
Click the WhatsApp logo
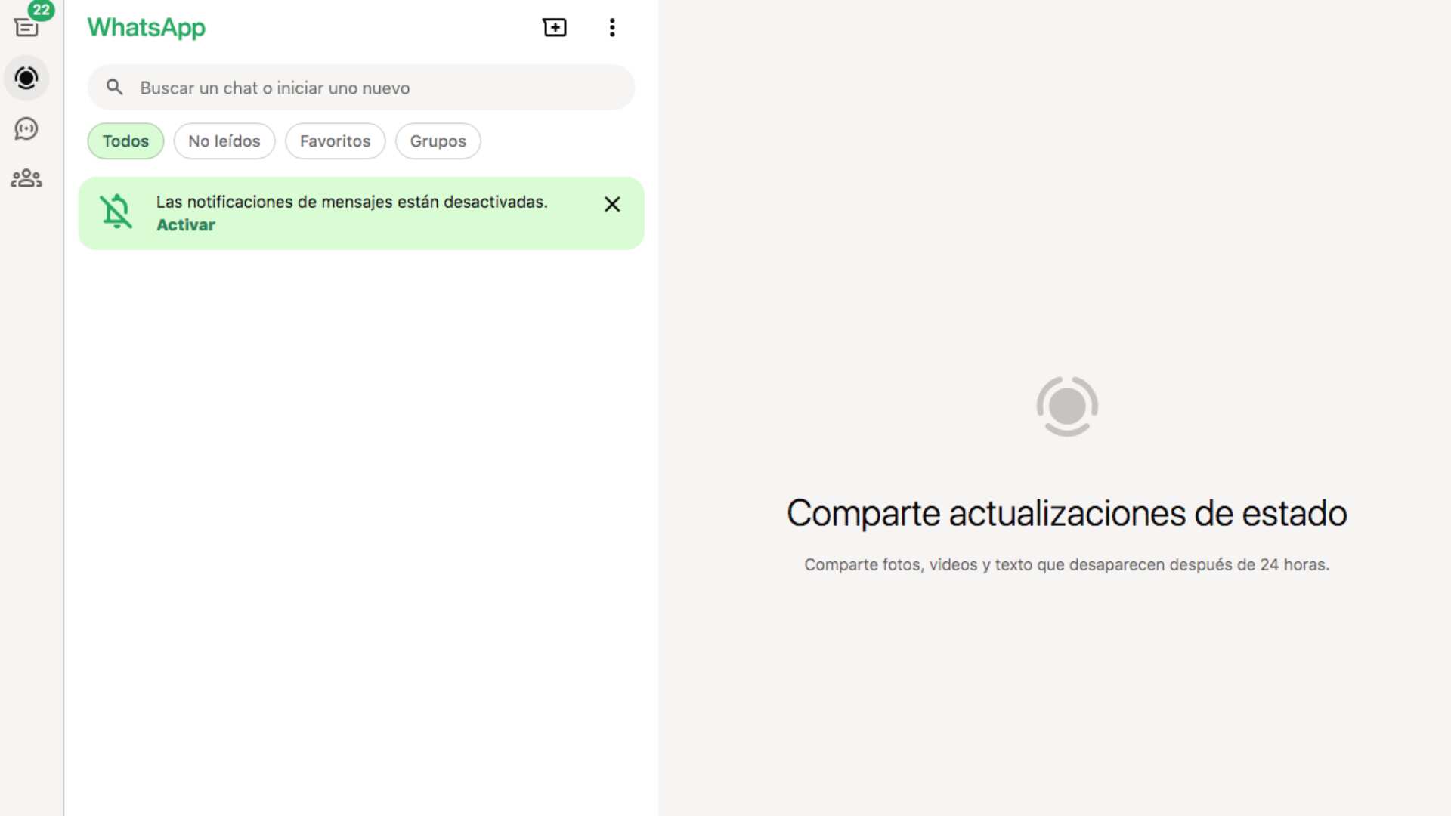[146, 28]
